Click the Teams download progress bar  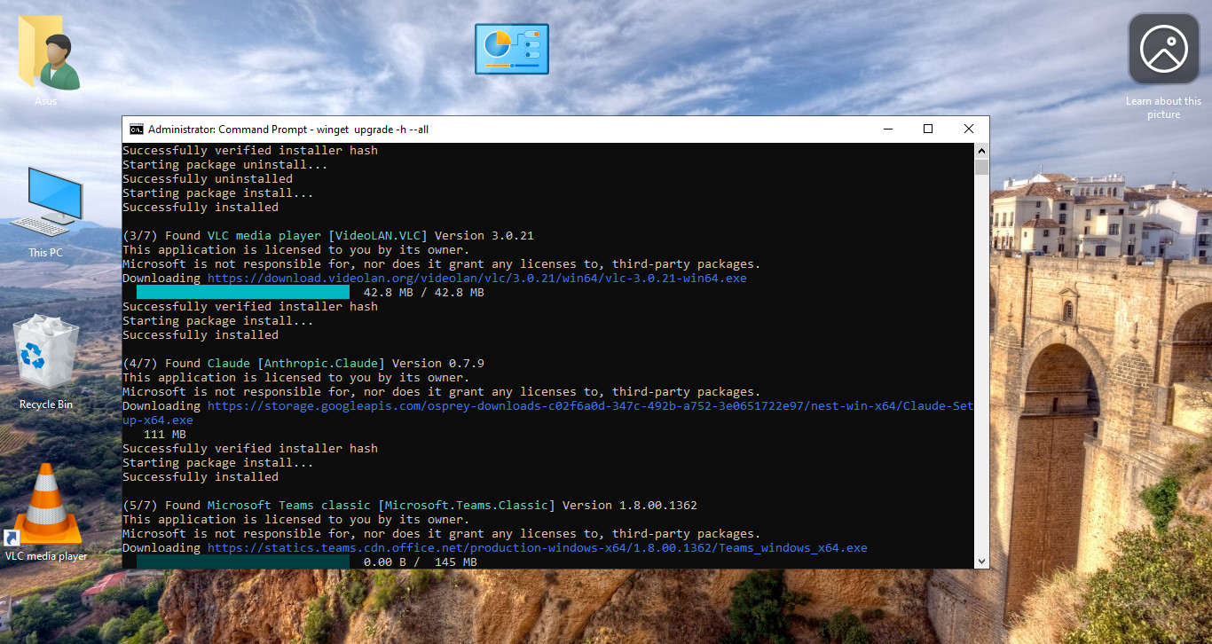pos(243,562)
